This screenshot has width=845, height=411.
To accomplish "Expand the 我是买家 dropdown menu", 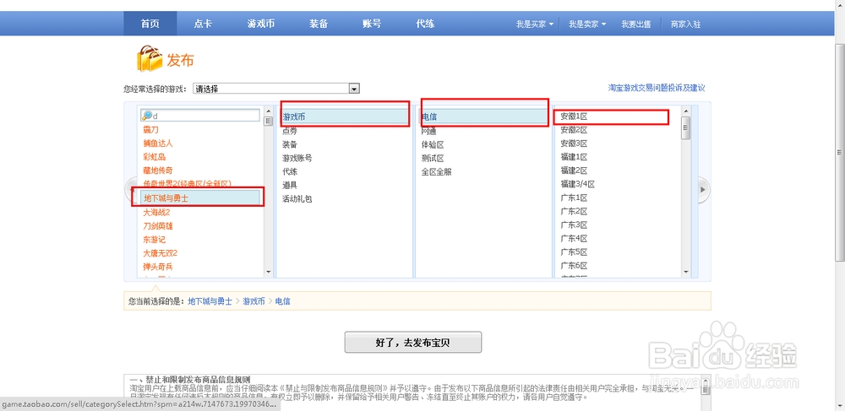I will (x=535, y=24).
